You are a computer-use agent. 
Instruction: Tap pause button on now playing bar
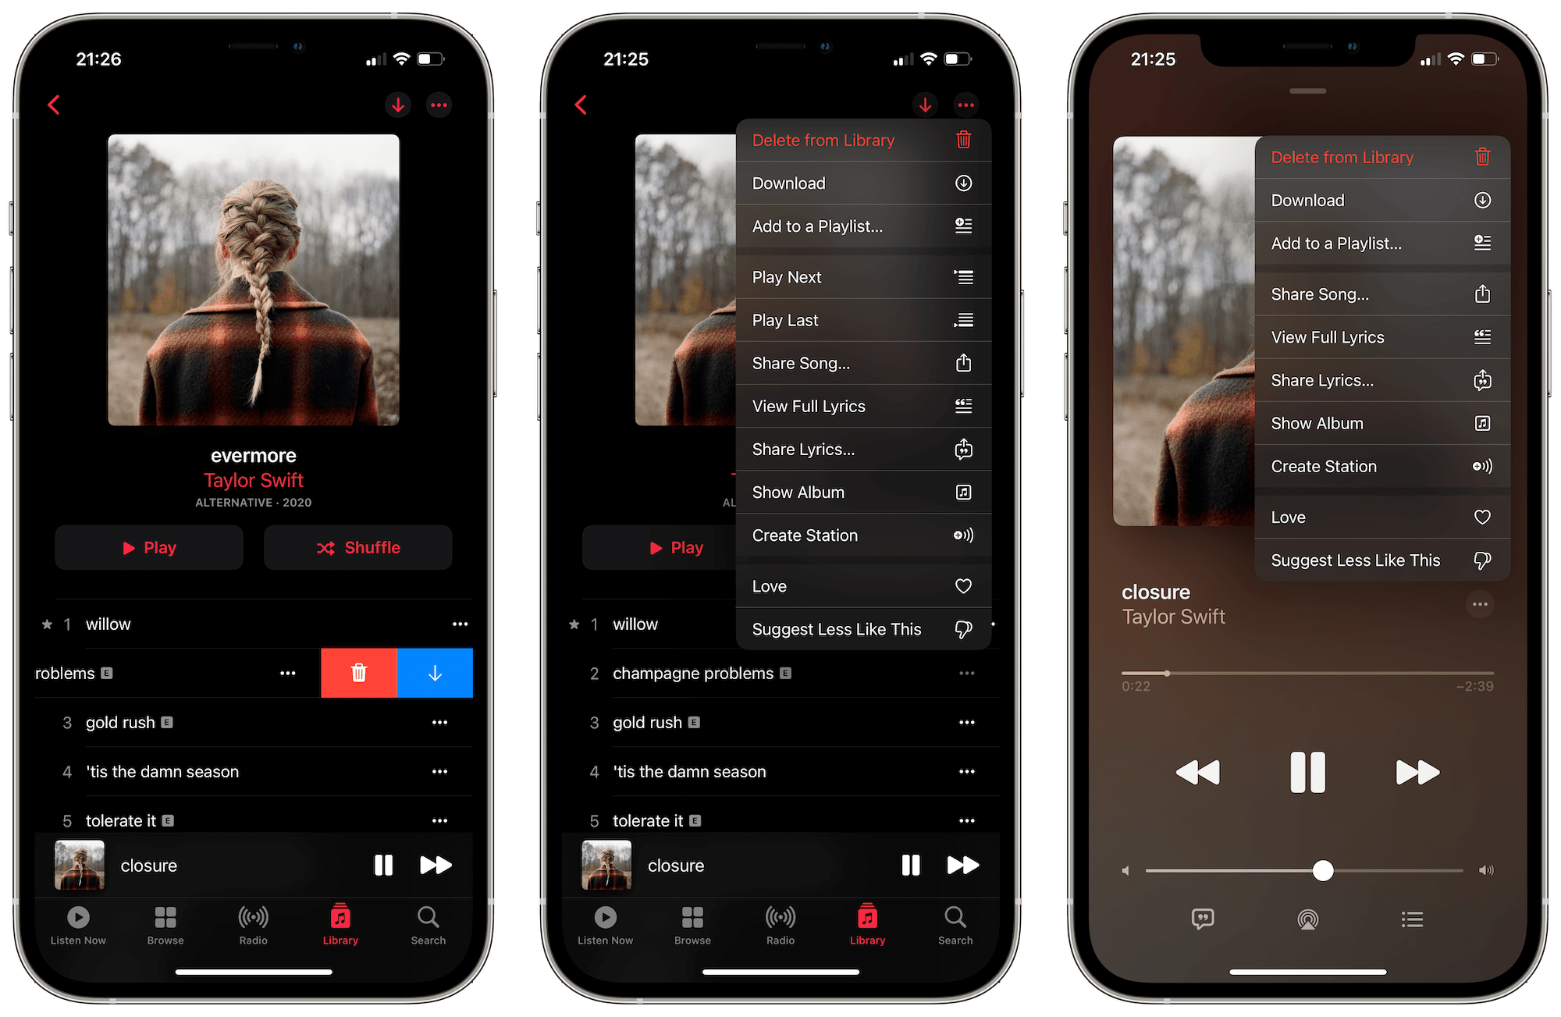point(383,866)
